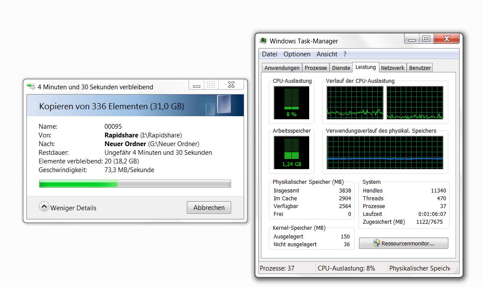Click the CPU-Auslastung 8 % meter
This screenshot has width=483, height=287.
pyautogui.click(x=291, y=103)
